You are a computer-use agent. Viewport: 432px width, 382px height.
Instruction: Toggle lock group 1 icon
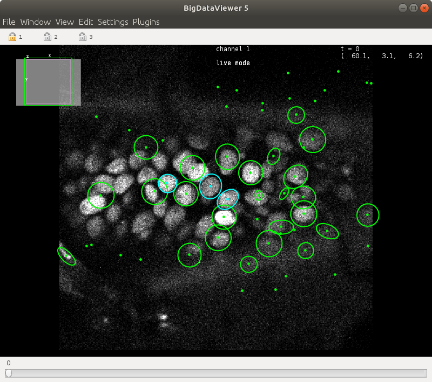12,37
